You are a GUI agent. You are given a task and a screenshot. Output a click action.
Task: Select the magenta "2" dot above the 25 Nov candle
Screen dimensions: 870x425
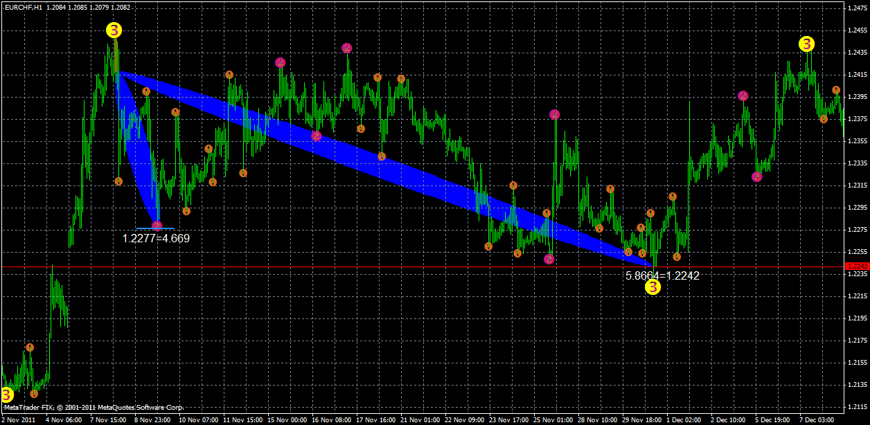pyautogui.click(x=555, y=113)
